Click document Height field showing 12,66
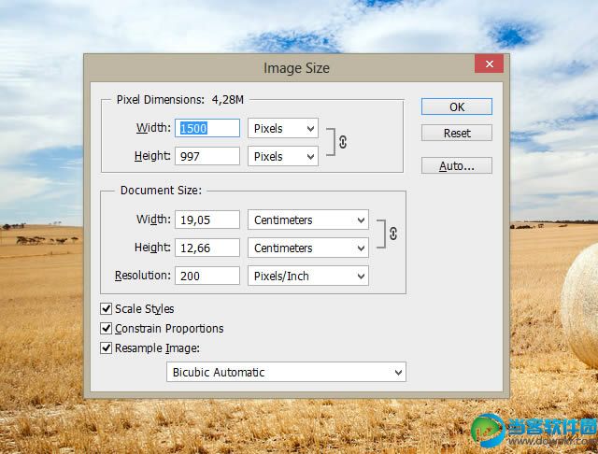Image resolution: width=598 pixels, height=454 pixels. 207,248
